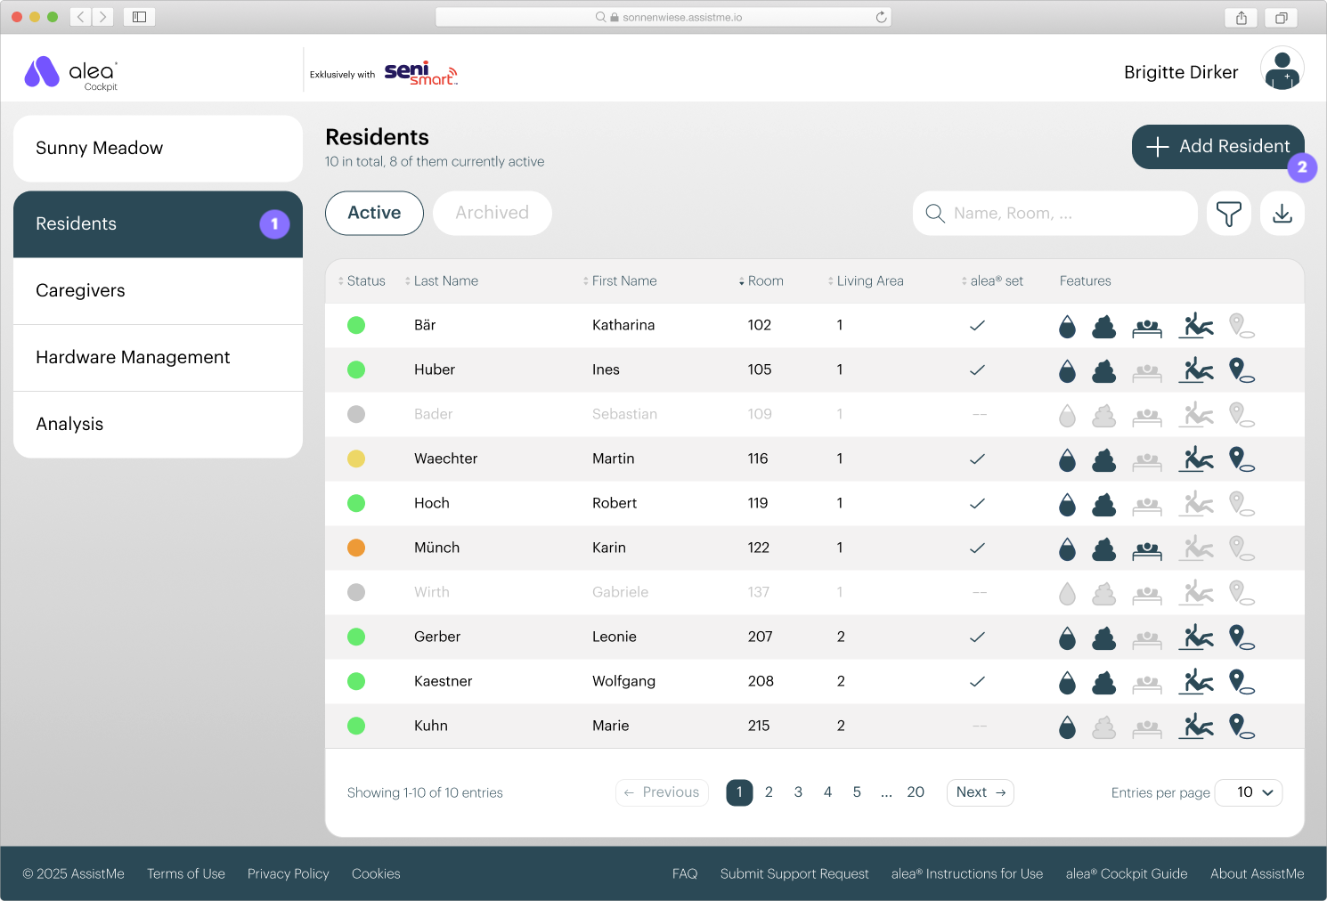Viewport: 1327px width, 901px height.
Task: Click the Add Resident button
Action: click(x=1217, y=147)
